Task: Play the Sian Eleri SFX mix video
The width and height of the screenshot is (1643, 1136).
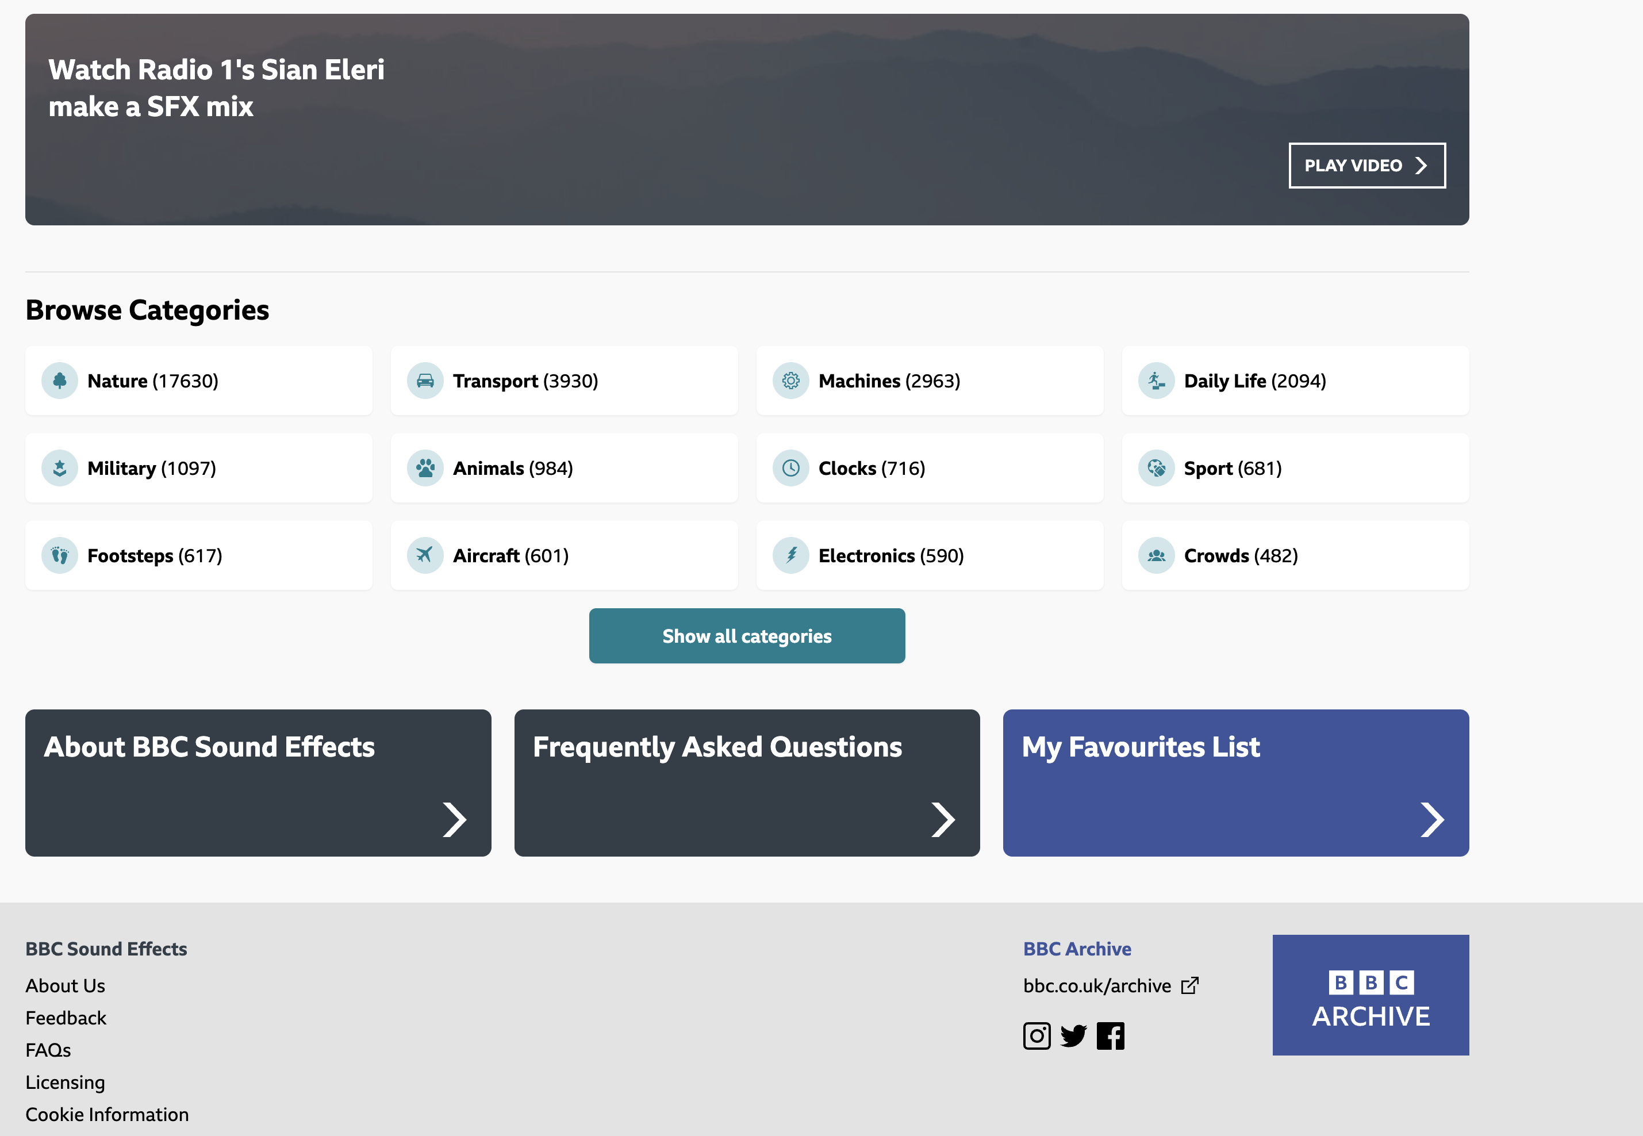Action: click(x=1367, y=166)
